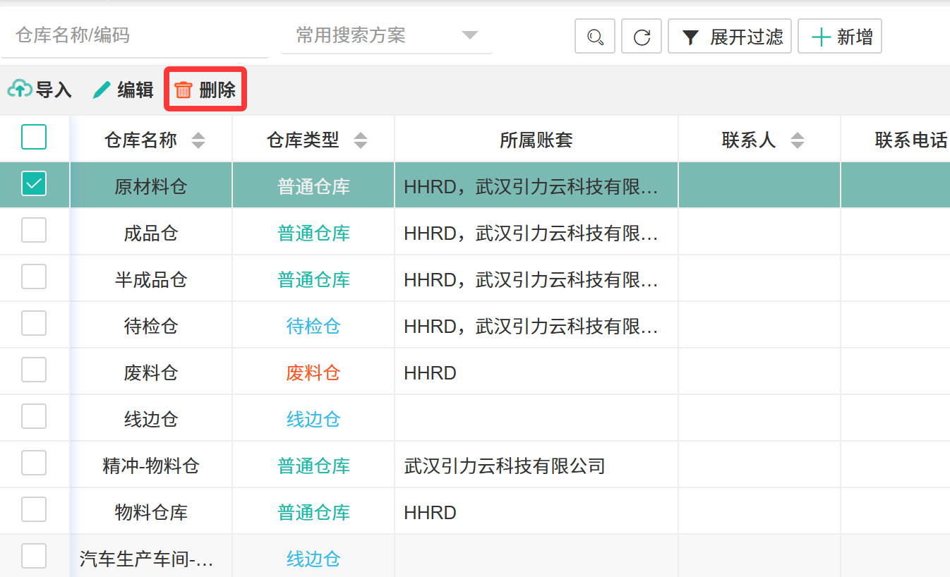The width and height of the screenshot is (950, 577).
Task: Click the refresh icon button
Action: tap(641, 37)
